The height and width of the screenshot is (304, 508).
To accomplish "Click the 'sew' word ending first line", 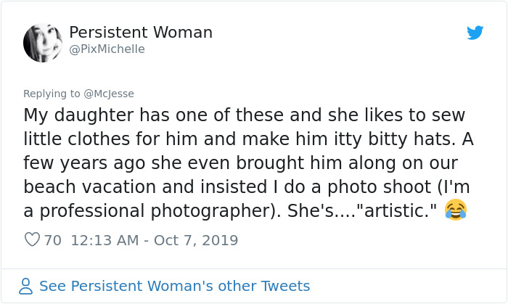I will tap(448, 115).
